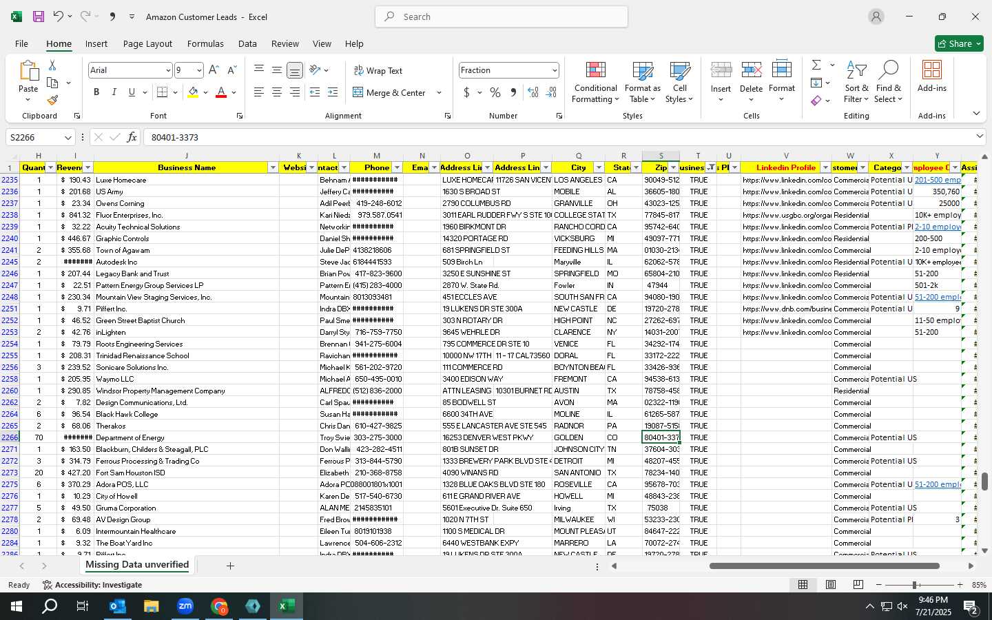Click the Increase Indent icon
The image size is (992, 620).
[x=333, y=92]
